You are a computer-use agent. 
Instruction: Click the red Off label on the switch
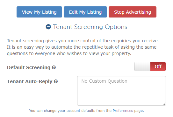[158, 66]
